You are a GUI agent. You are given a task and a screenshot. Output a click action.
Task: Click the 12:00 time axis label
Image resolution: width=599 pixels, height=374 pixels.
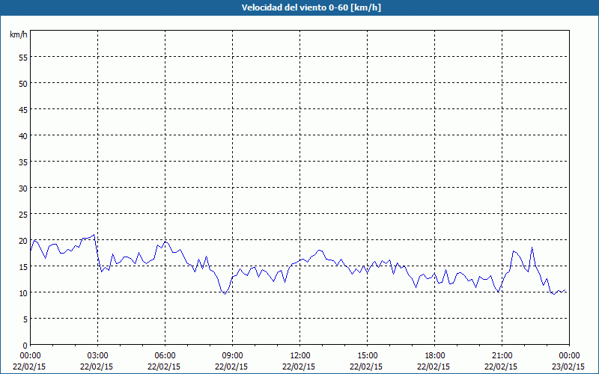click(x=300, y=356)
